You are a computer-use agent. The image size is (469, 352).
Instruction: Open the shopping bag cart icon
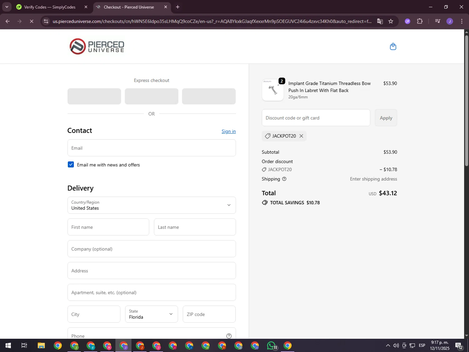coord(393,47)
